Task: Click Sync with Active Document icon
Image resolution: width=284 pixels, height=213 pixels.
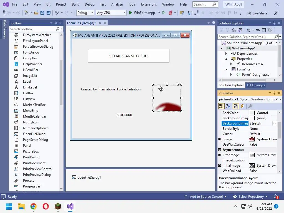Action: [x=258, y=30]
